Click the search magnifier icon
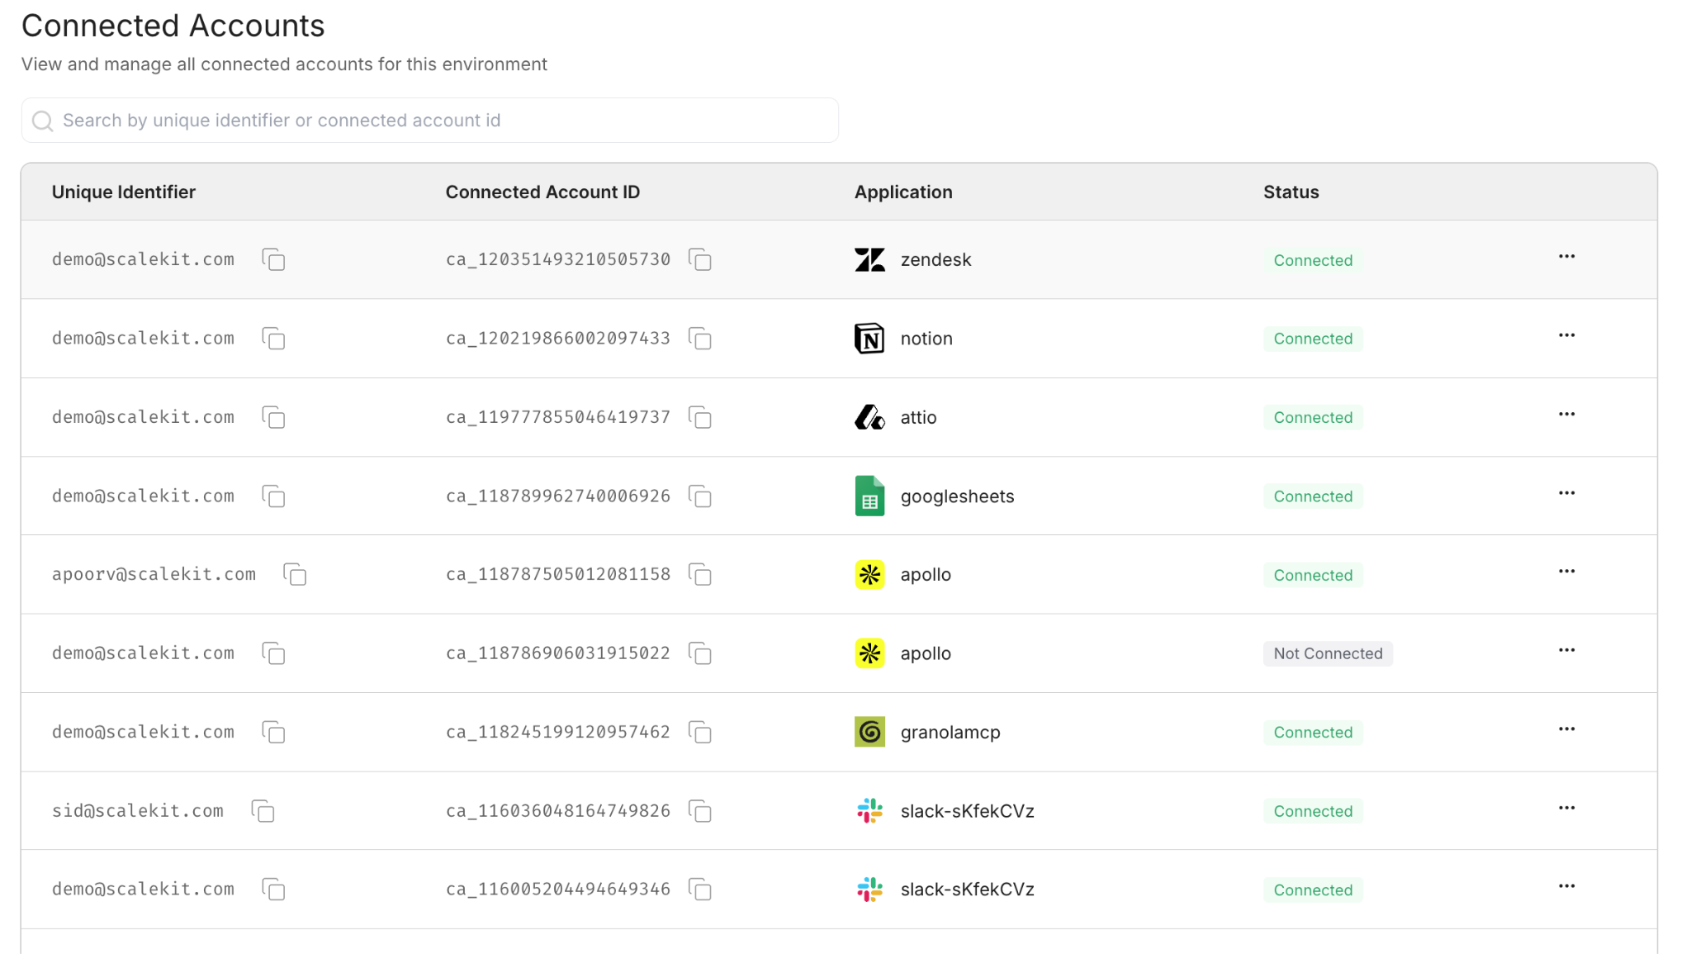 (x=42, y=121)
